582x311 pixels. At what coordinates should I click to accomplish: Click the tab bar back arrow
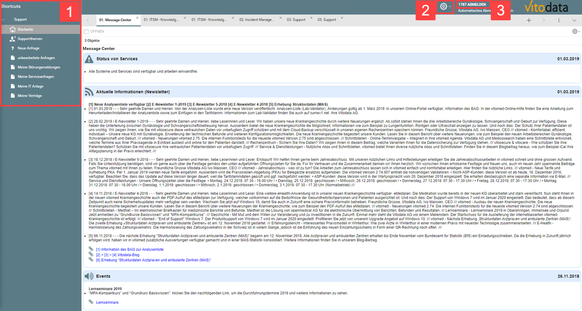[x=88, y=20]
